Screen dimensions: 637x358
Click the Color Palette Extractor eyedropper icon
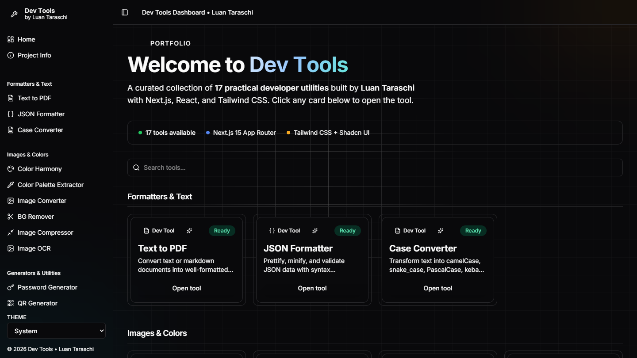point(11,185)
